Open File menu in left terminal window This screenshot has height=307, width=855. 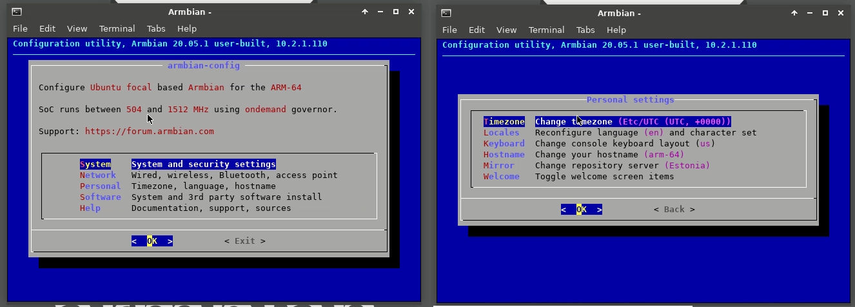(x=20, y=28)
